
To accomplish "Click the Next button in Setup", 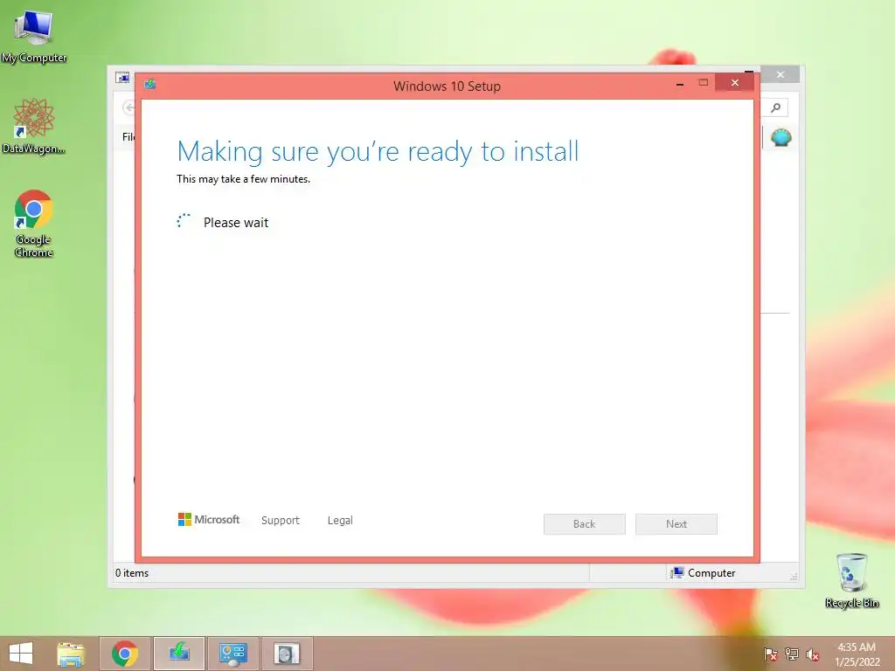I will pos(676,524).
